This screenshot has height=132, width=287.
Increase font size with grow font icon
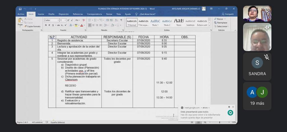point(68,20)
